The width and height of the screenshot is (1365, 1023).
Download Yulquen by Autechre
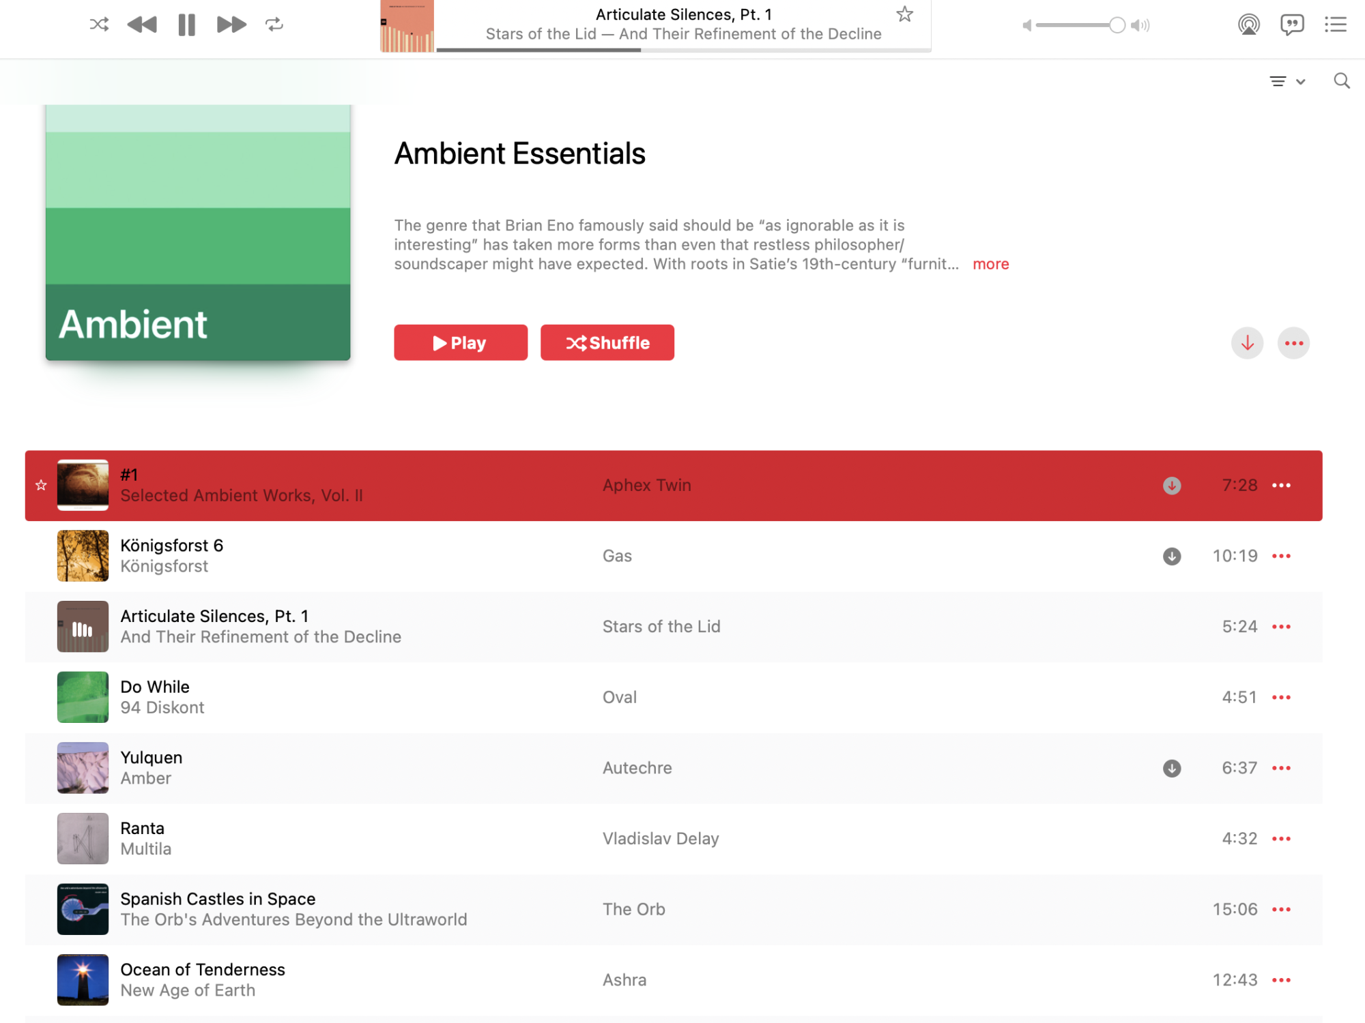(1172, 769)
